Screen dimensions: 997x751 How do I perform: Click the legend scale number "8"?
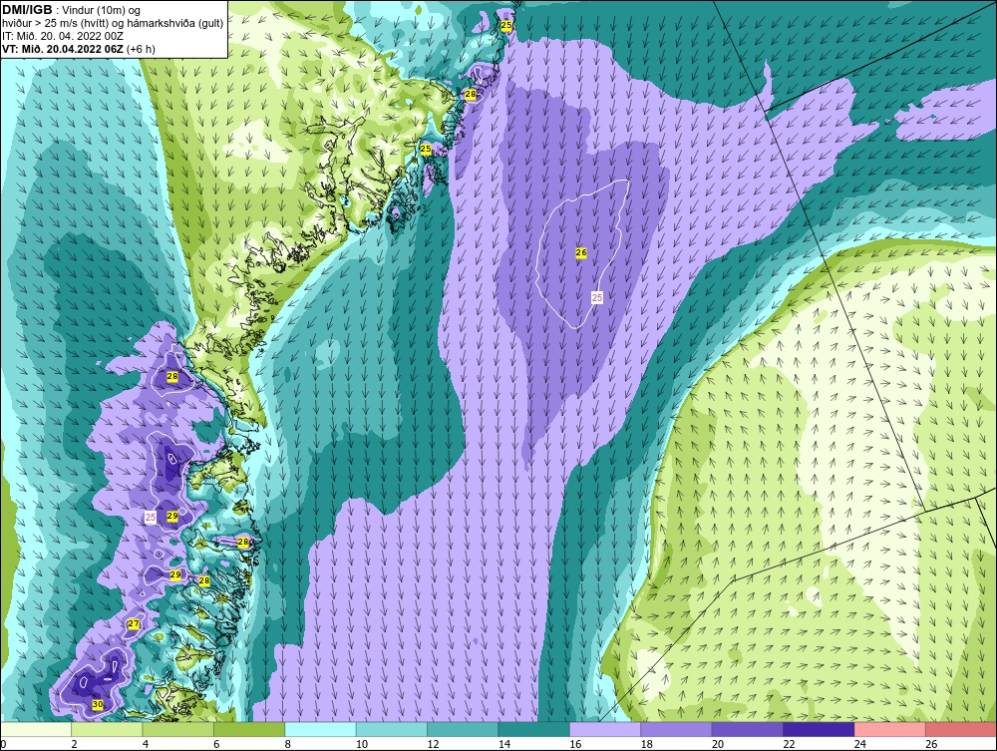(x=288, y=745)
